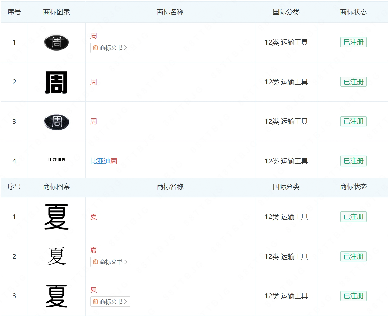The height and width of the screenshot is (316, 388).
Task: Click 12类 运输工具 cell in 周 row 1
Action: tap(286, 43)
